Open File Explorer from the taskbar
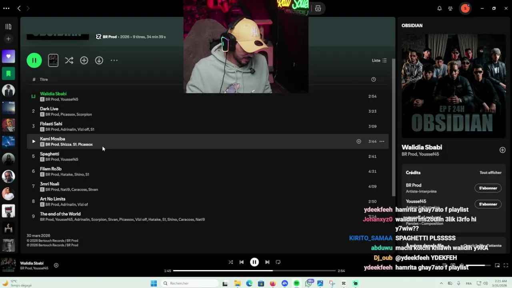The image size is (512, 288). coord(237,283)
